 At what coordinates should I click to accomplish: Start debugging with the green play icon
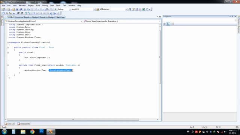(x=56, y=9)
